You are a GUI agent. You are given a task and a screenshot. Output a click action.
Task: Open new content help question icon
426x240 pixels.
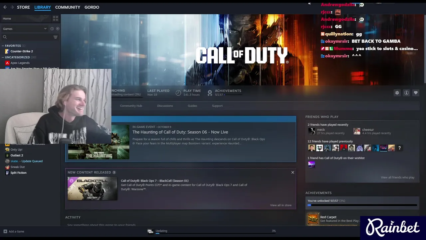pyautogui.click(x=114, y=172)
